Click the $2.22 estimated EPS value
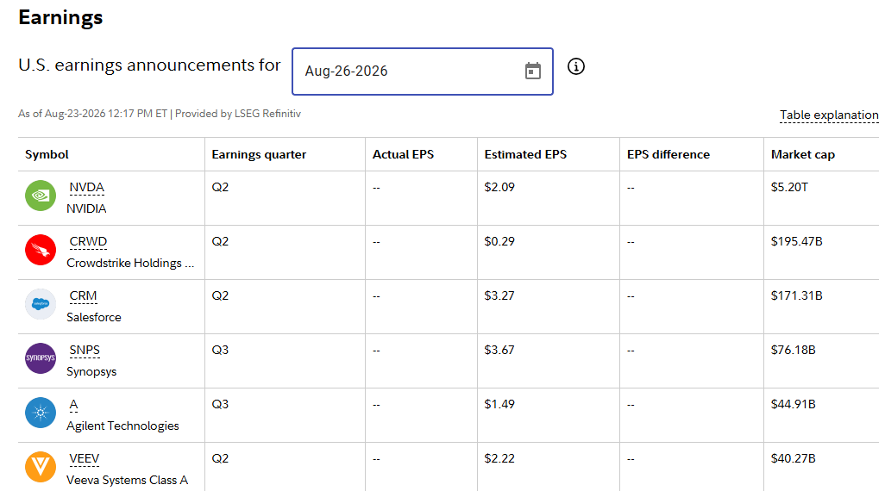Viewport: 885px width, 491px height. pos(499,458)
